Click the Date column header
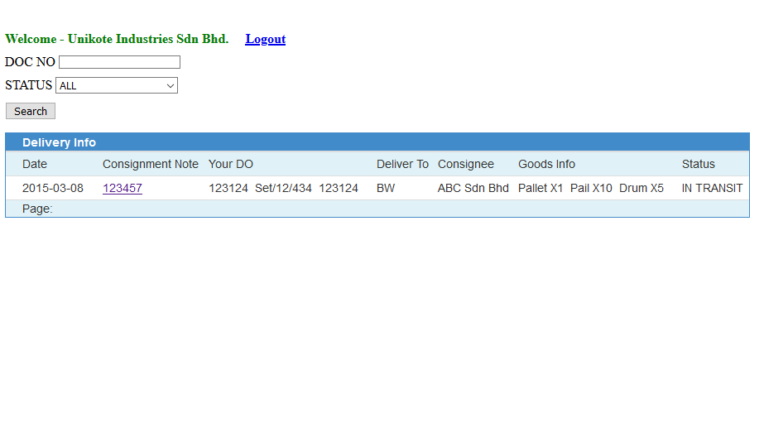Screen dimensions: 764x442 pyautogui.click(x=35, y=164)
